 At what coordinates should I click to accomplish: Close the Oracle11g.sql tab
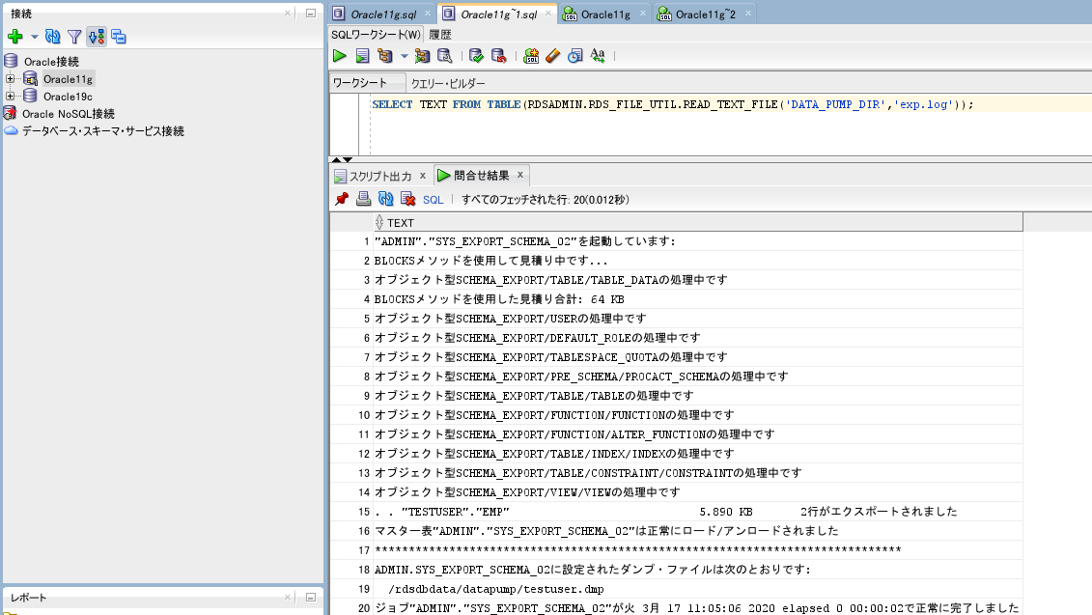coord(428,14)
